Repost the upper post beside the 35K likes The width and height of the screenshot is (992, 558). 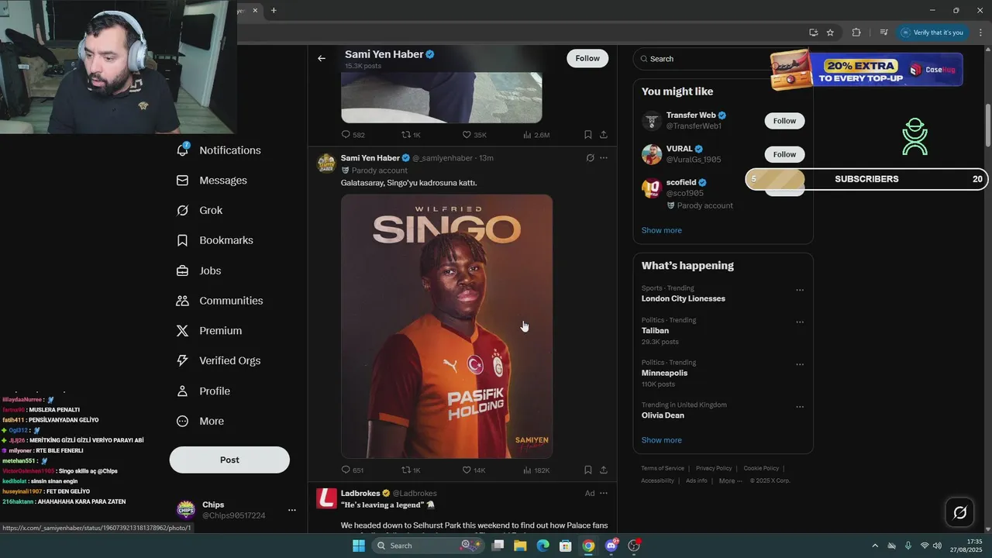(x=411, y=135)
